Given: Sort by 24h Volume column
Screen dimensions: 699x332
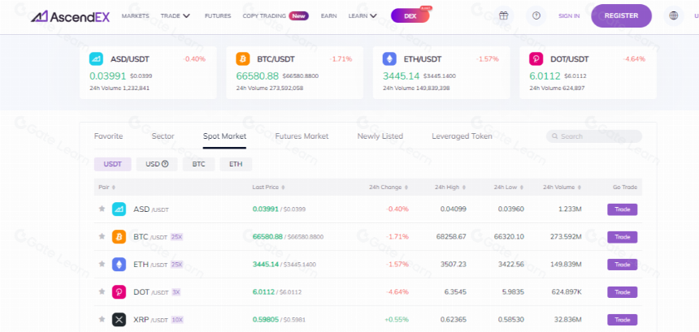Looking at the screenshot, I should click(x=562, y=188).
